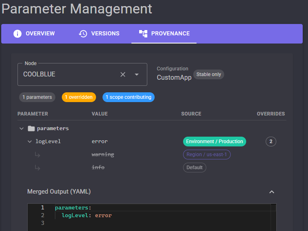
Task: Click the Default source chip
Action: tap(194, 168)
